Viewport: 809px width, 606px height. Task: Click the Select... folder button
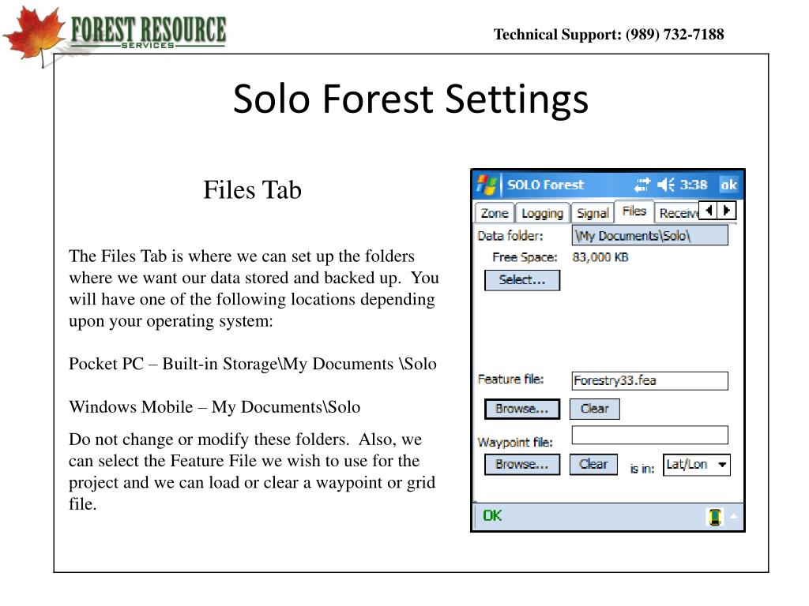(x=521, y=280)
